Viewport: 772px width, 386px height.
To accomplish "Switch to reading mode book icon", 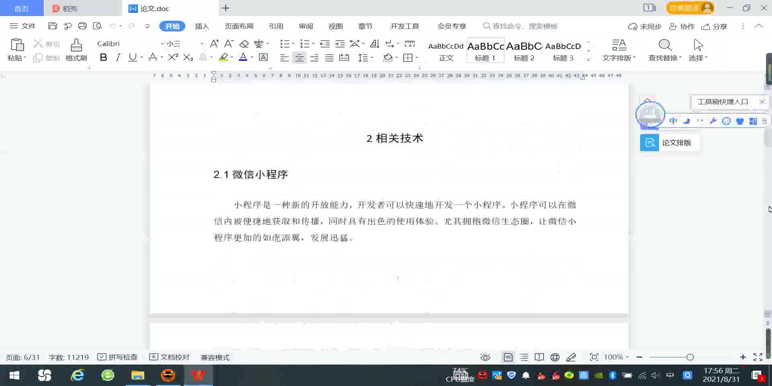I will [x=539, y=357].
